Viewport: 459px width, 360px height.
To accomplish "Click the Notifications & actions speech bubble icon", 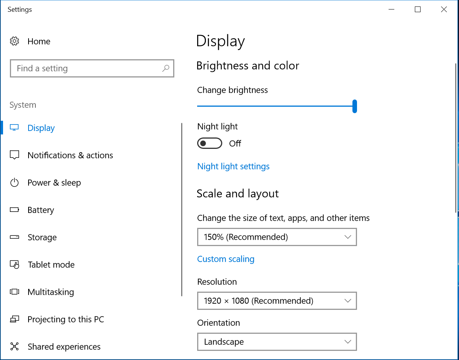I will (14, 155).
